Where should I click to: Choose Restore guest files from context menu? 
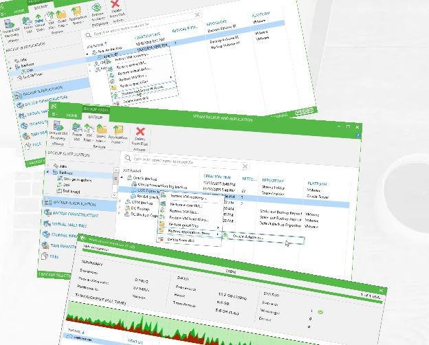(190, 225)
